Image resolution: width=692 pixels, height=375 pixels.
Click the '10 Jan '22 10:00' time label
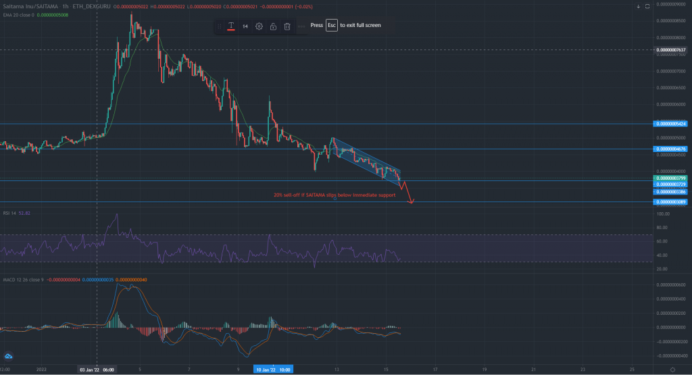pos(273,370)
